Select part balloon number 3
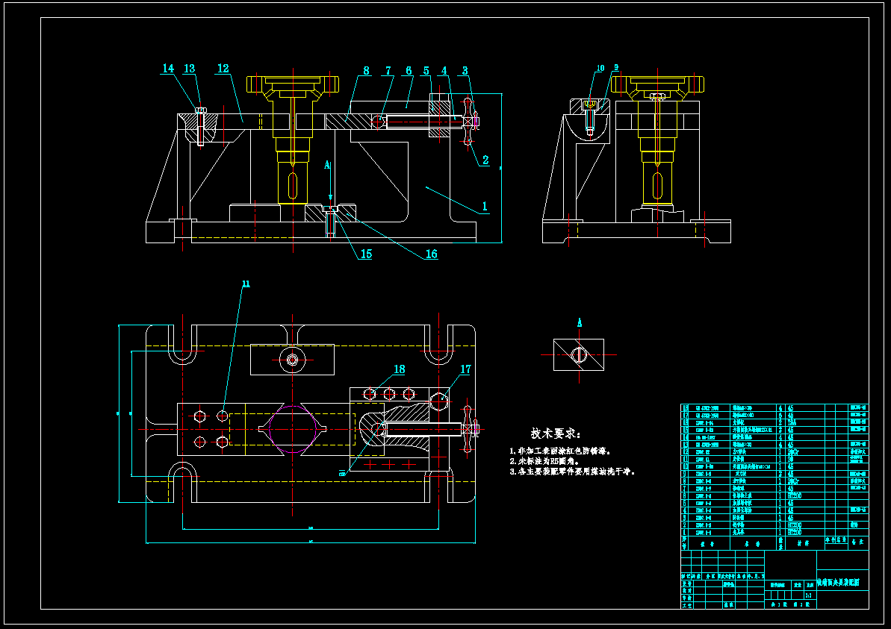This screenshot has height=629, width=891. pos(465,71)
